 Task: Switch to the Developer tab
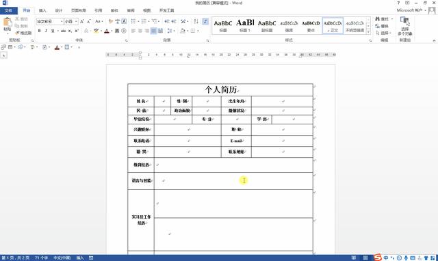click(x=167, y=11)
